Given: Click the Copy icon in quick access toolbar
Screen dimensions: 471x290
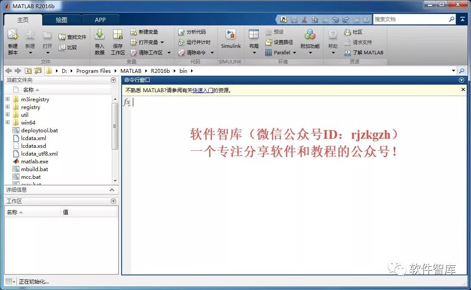Looking at the screenshot, I should 315,19.
